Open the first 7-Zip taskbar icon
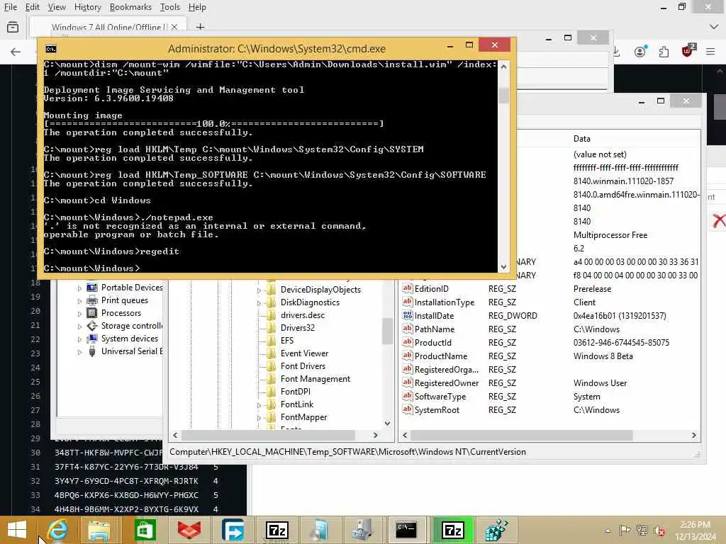The image size is (726, 544). [277, 530]
